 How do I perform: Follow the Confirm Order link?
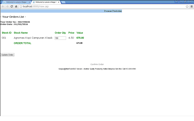97,65
